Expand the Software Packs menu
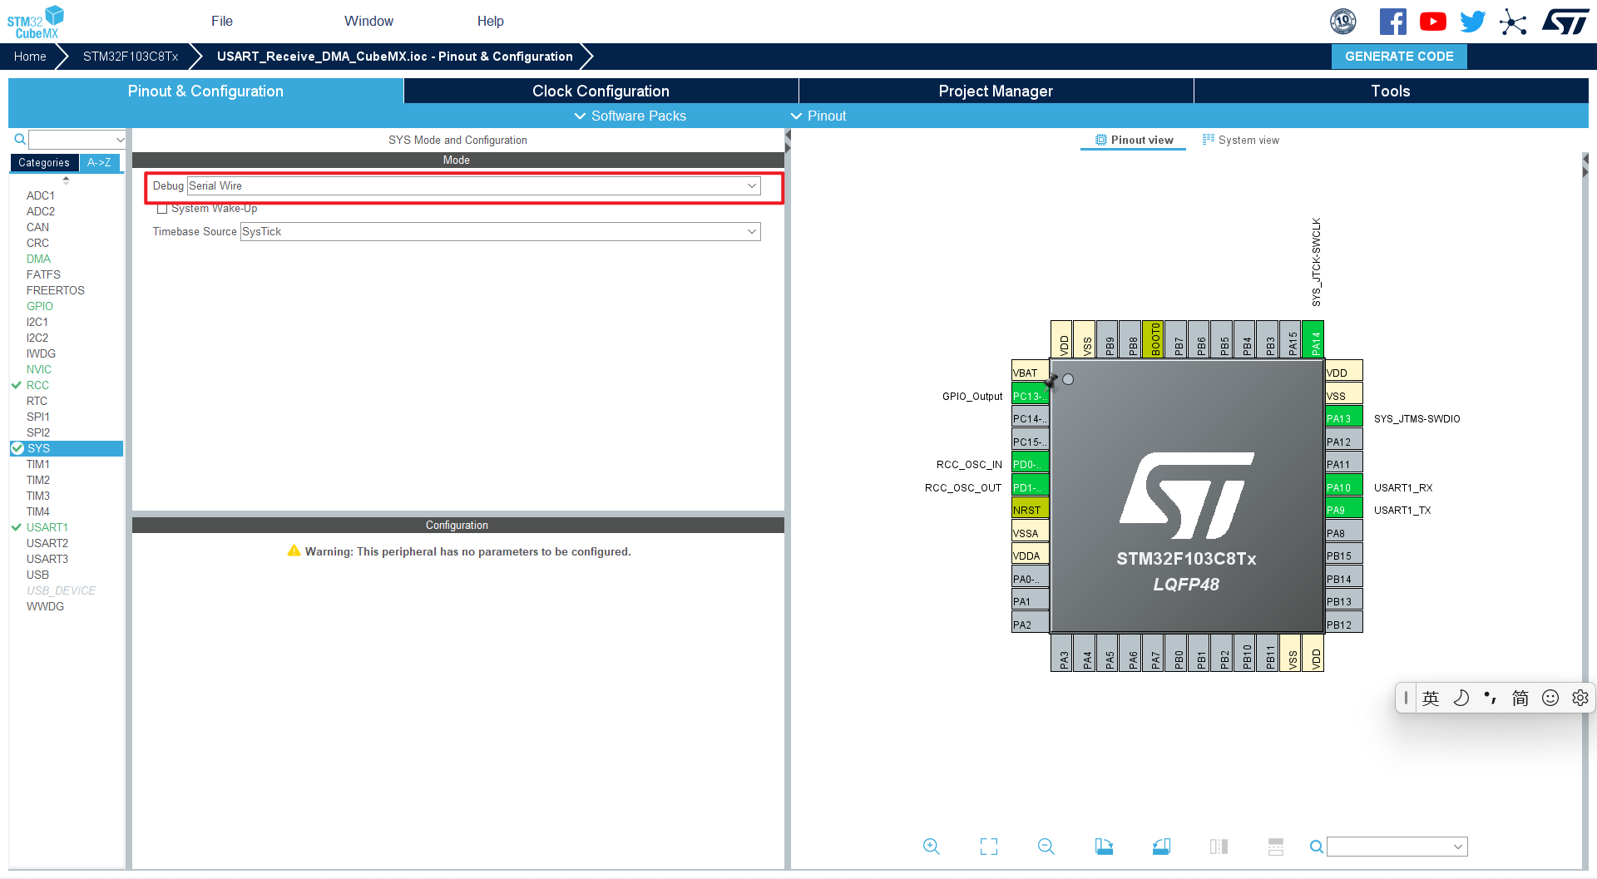 [x=630, y=116]
